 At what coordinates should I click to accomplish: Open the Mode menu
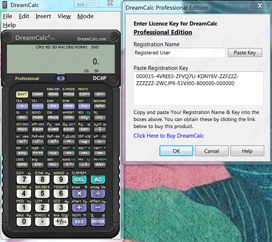(86, 16)
